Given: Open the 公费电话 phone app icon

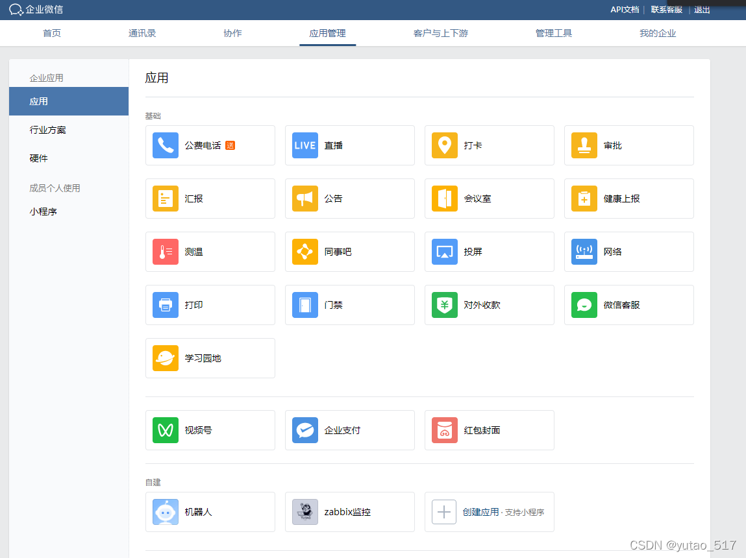Looking at the screenshot, I should [166, 145].
